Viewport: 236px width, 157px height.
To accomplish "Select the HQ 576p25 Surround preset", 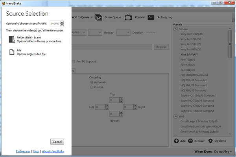I will tap(194, 85).
